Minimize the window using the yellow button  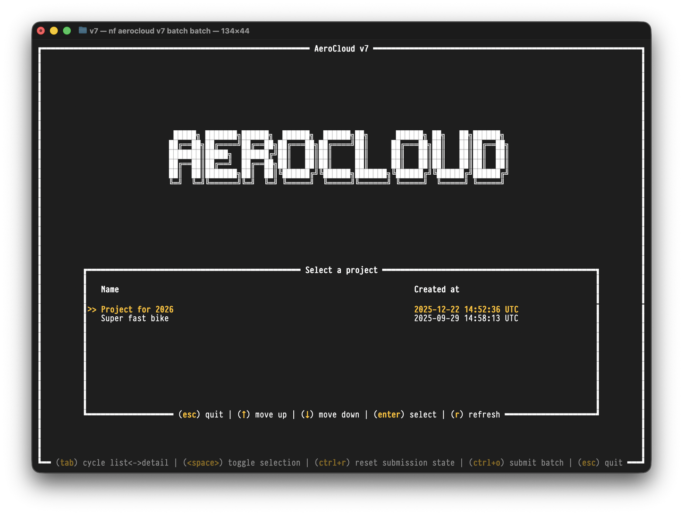click(x=54, y=30)
